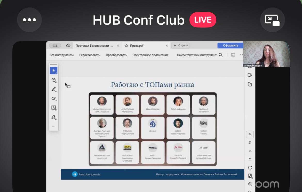Tap the red LIVE badge
The width and height of the screenshot is (302, 192).
coord(203,20)
